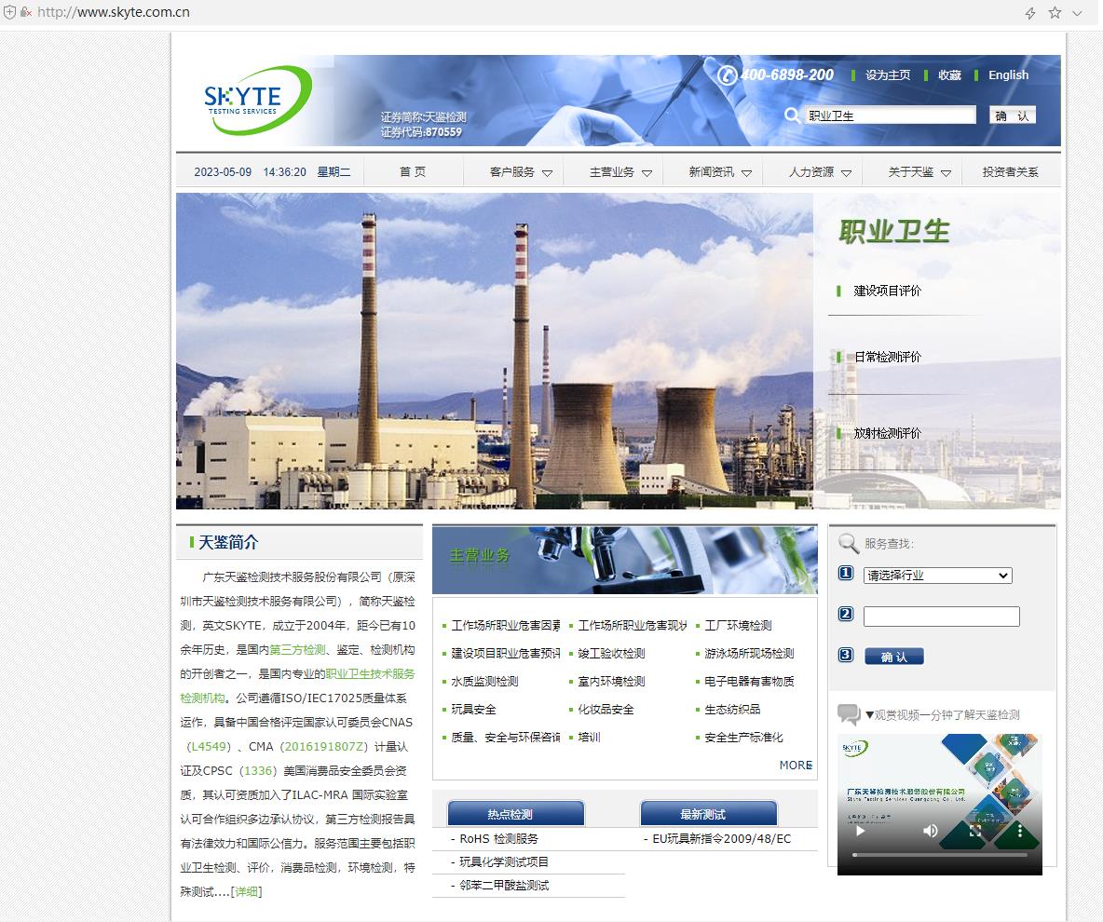
Task: Click the video progress bar
Action: (x=939, y=855)
